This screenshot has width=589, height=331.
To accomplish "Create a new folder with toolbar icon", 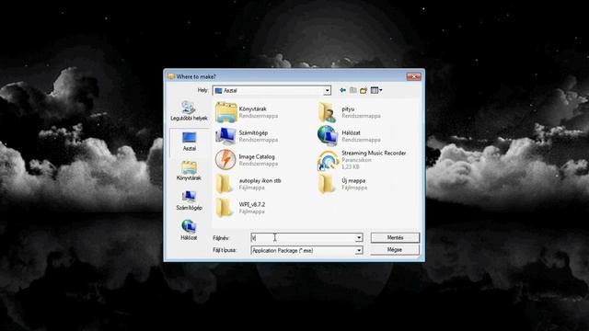I will coord(364,90).
